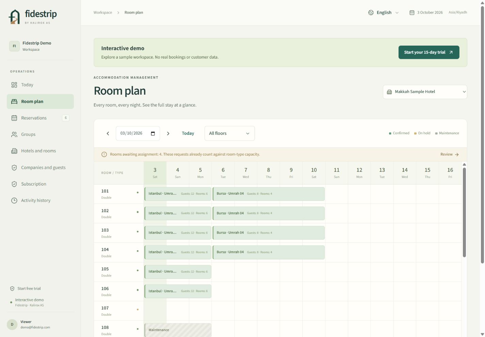
Task: Select Reservations in the sidebar
Action: click(x=40, y=118)
